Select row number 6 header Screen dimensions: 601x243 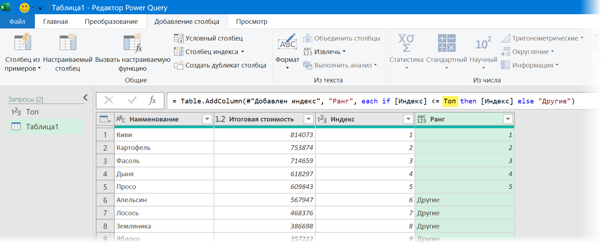[x=105, y=200]
